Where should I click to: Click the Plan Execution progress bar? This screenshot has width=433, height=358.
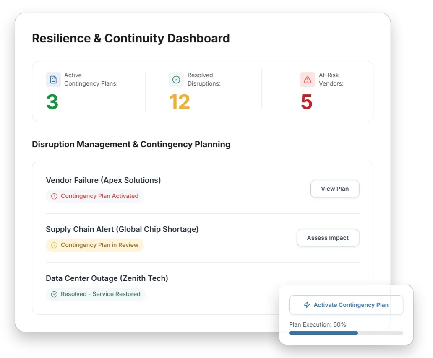click(x=346, y=333)
